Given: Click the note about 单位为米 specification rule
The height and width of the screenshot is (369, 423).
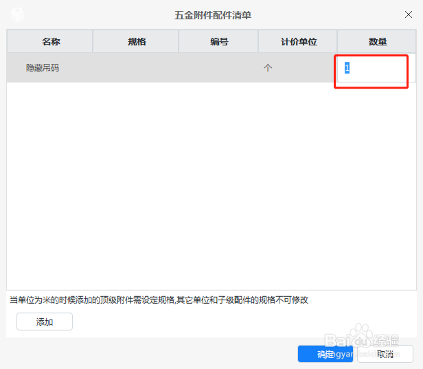Looking at the screenshot, I should [x=159, y=300].
